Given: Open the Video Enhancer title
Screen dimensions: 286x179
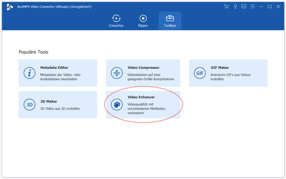Looking at the screenshot, I should tap(141, 97).
